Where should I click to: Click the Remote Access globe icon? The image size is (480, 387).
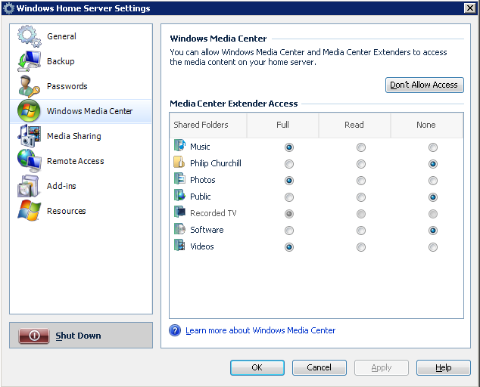(29, 161)
